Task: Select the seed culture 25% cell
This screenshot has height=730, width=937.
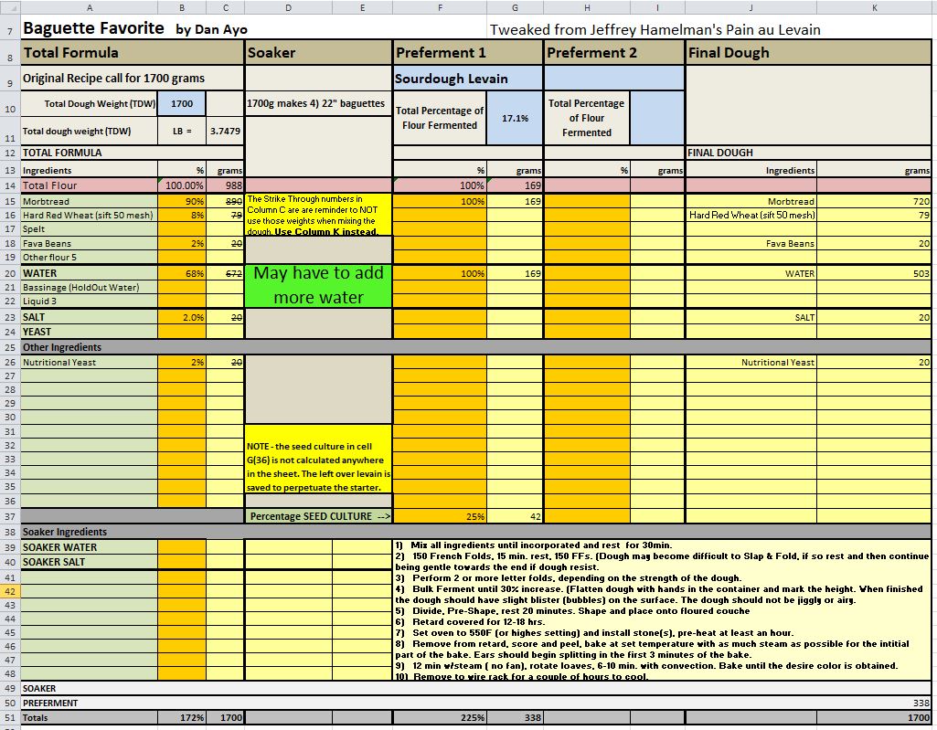Action: click(440, 516)
